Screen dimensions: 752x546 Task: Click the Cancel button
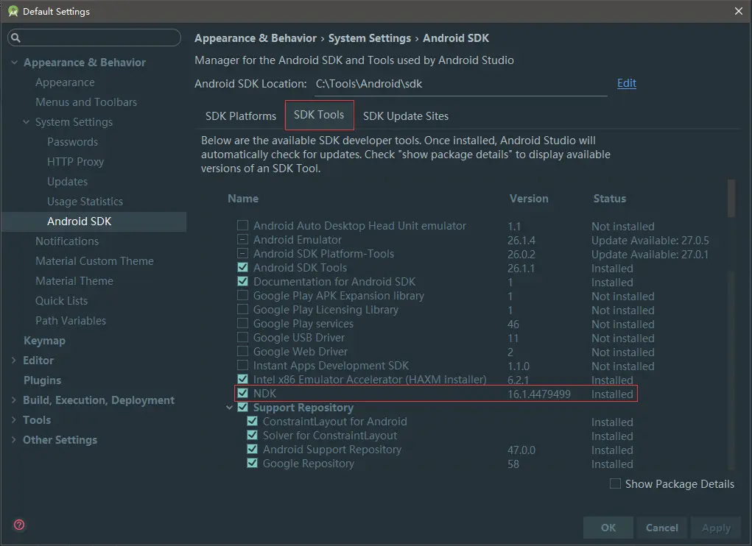coord(662,528)
